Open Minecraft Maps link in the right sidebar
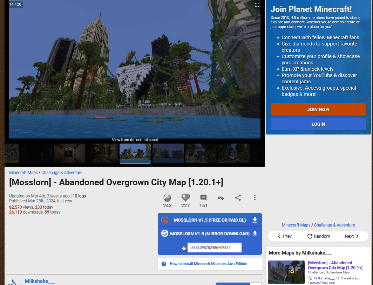Image resolution: width=373 pixels, height=285 pixels. point(296,225)
